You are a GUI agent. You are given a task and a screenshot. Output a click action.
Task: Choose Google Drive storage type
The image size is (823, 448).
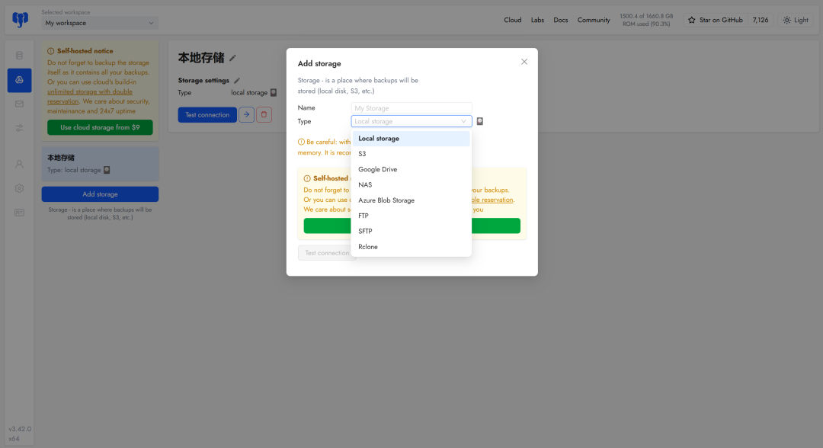coord(411,169)
